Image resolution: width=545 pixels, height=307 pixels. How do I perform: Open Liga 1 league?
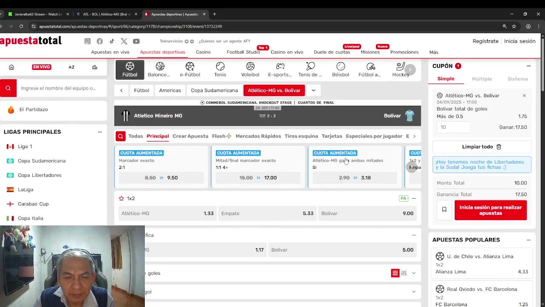(25, 147)
